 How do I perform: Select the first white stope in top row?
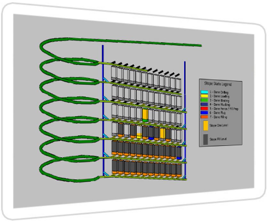click(114, 73)
